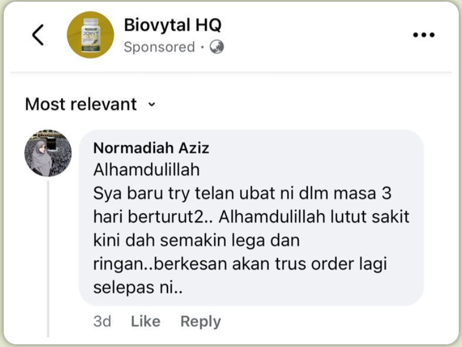
Task: Click the Joint bottle in page avatar
Action: (91, 35)
